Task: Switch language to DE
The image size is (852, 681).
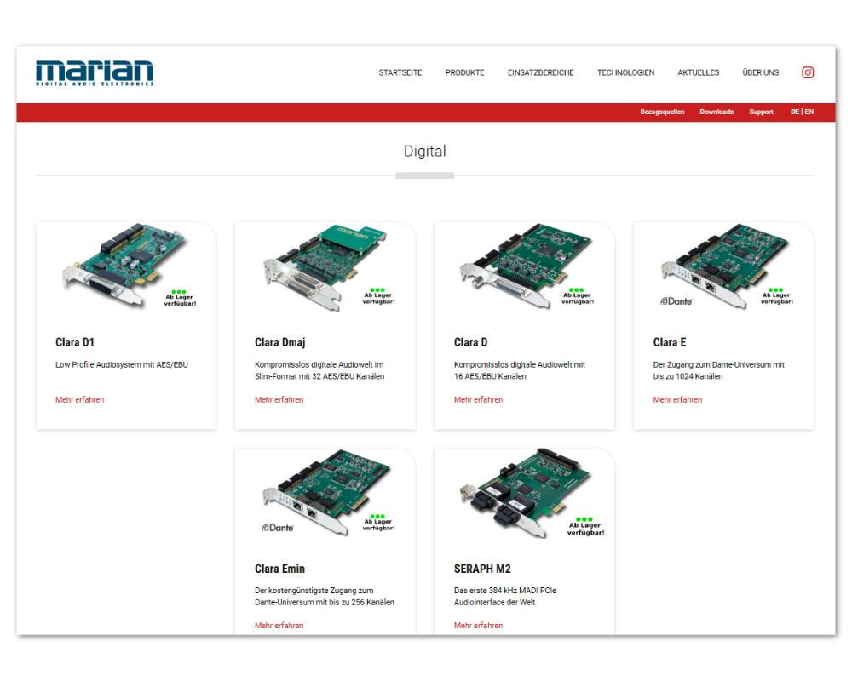Action: pos(795,112)
